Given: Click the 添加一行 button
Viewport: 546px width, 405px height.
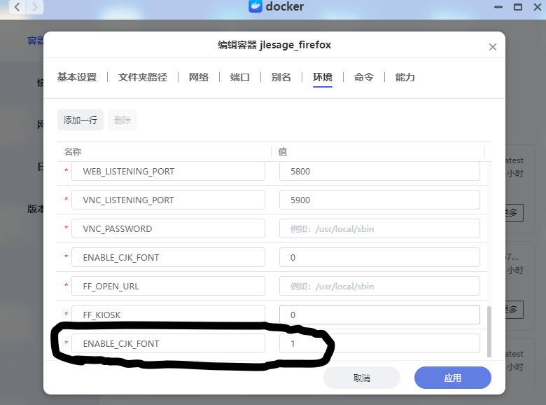Looking at the screenshot, I should click(80, 121).
